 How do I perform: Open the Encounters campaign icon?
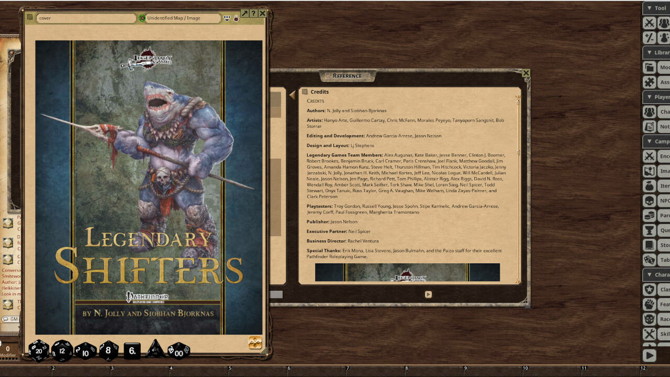point(649,156)
